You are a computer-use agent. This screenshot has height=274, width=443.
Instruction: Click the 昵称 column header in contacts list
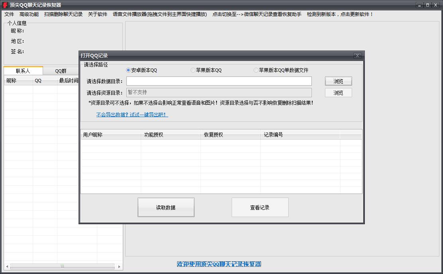click(18, 80)
